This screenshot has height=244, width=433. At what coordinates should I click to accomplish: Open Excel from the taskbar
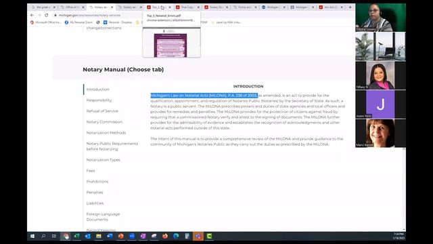[76, 236]
